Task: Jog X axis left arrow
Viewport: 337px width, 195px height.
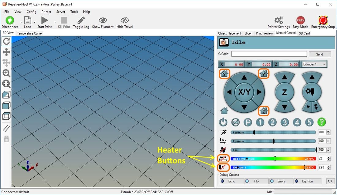Action: [x=229, y=92]
